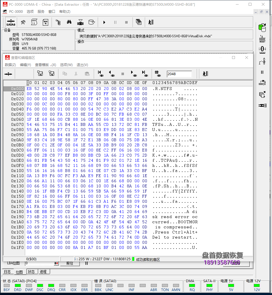The height and width of the screenshot is (295, 272).
Task: Click the binary data scroll icon
Action: (x=34, y=22)
